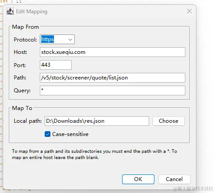Click the Edit Mapping window title
The height and width of the screenshot is (193, 215).
pyautogui.click(x=31, y=11)
